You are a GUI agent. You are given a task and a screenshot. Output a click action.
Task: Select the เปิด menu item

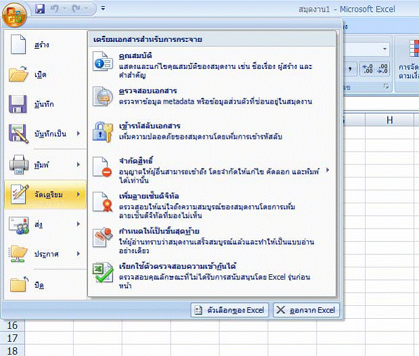click(x=45, y=74)
